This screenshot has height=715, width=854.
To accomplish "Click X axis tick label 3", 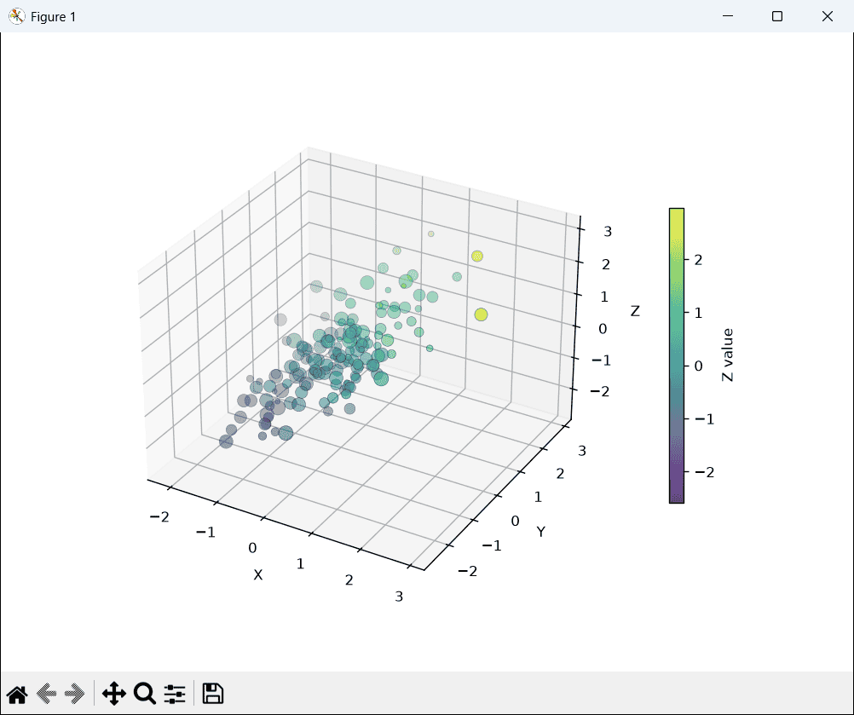I will coord(399,597).
